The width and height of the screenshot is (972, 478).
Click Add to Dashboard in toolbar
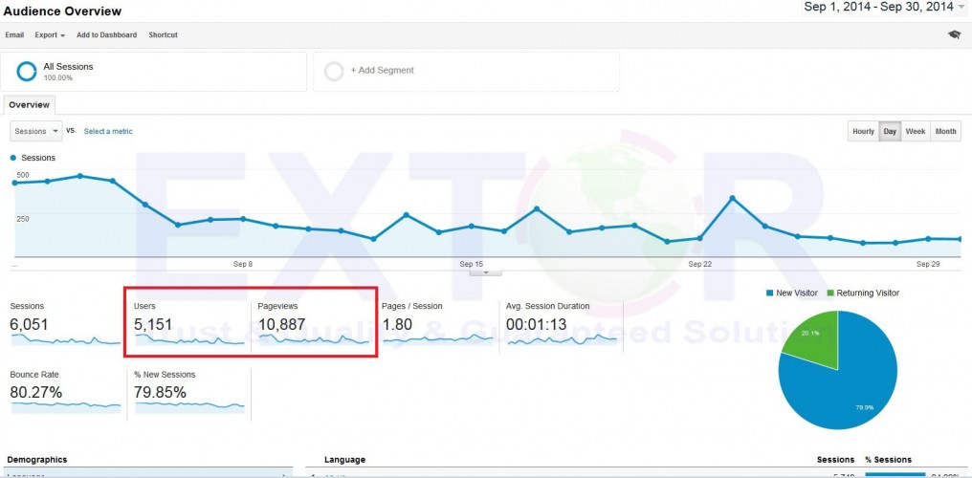[x=107, y=35]
